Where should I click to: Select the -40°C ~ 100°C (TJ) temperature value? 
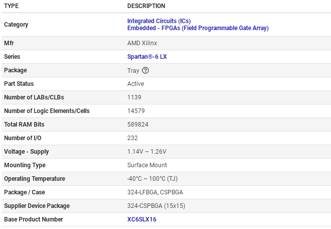point(152,179)
